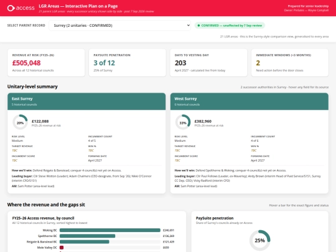Click the FY25-26 Access revenue chart title
336x252 pixels.
point(43,218)
